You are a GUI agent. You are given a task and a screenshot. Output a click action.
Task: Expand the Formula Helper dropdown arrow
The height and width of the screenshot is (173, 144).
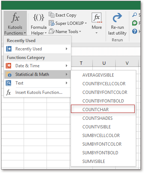coord(45,33)
